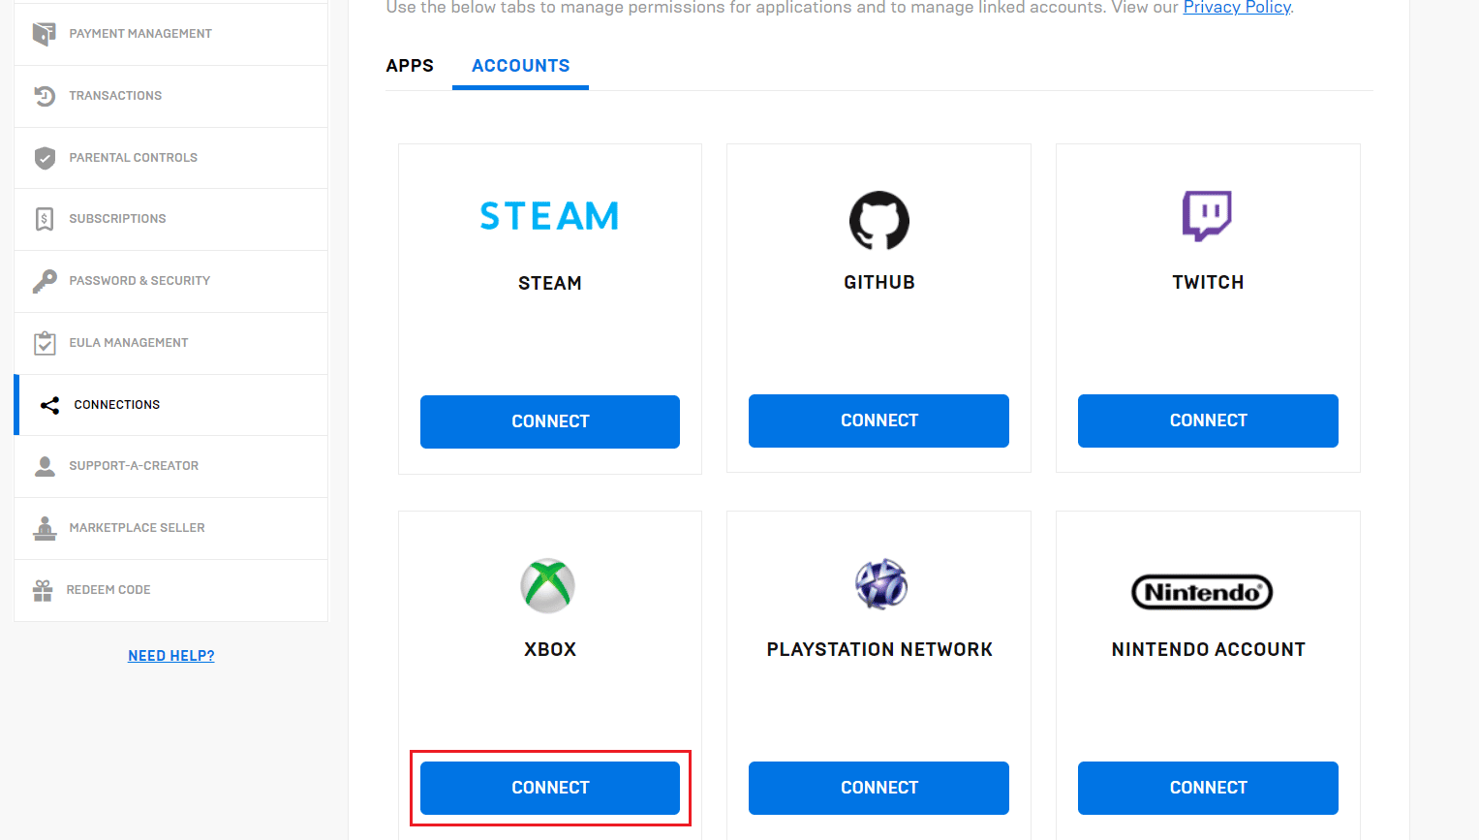Click the XBOX card label

550,649
